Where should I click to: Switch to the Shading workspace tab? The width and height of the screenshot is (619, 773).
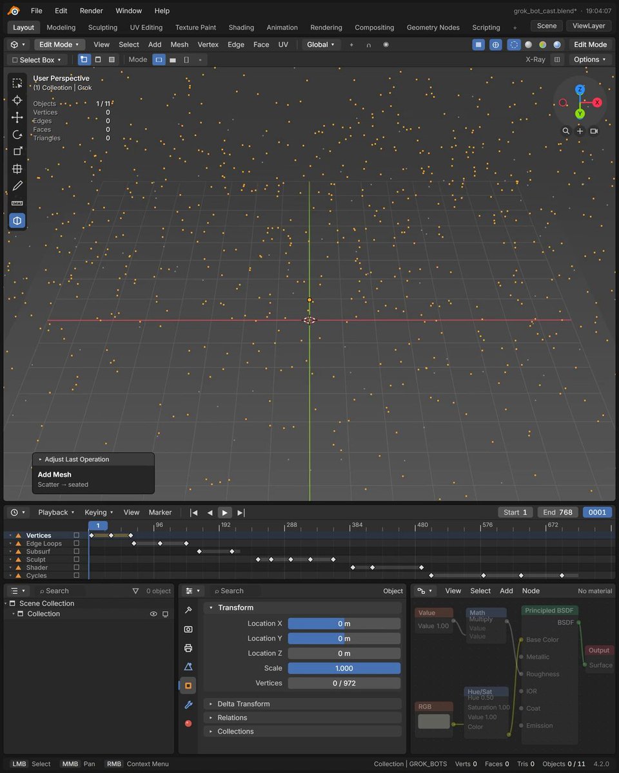241,27
